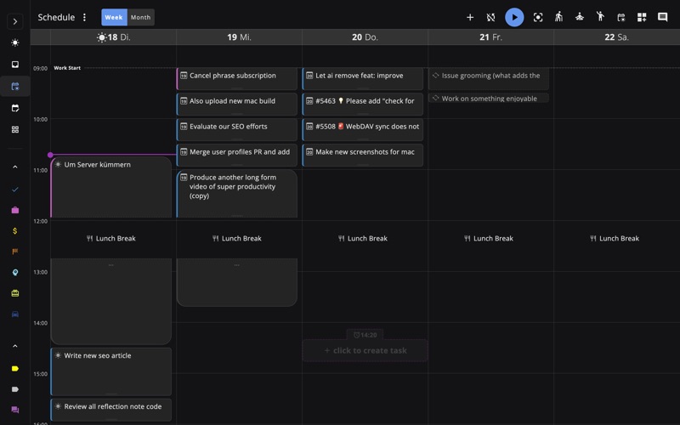Open task Produce another long form video

(237, 194)
